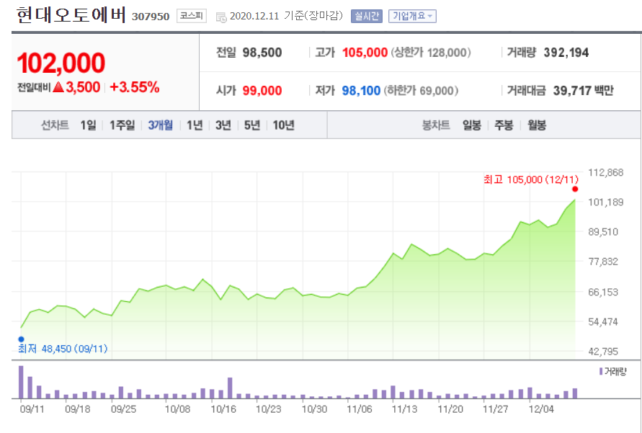Click the purple 거래량 legend swatch
The width and height of the screenshot is (642, 433).
[x=601, y=371]
